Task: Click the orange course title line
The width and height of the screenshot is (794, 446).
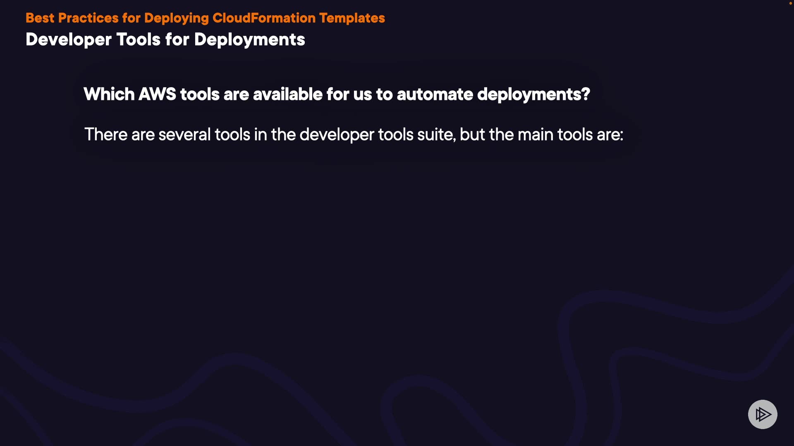Action: (x=205, y=18)
